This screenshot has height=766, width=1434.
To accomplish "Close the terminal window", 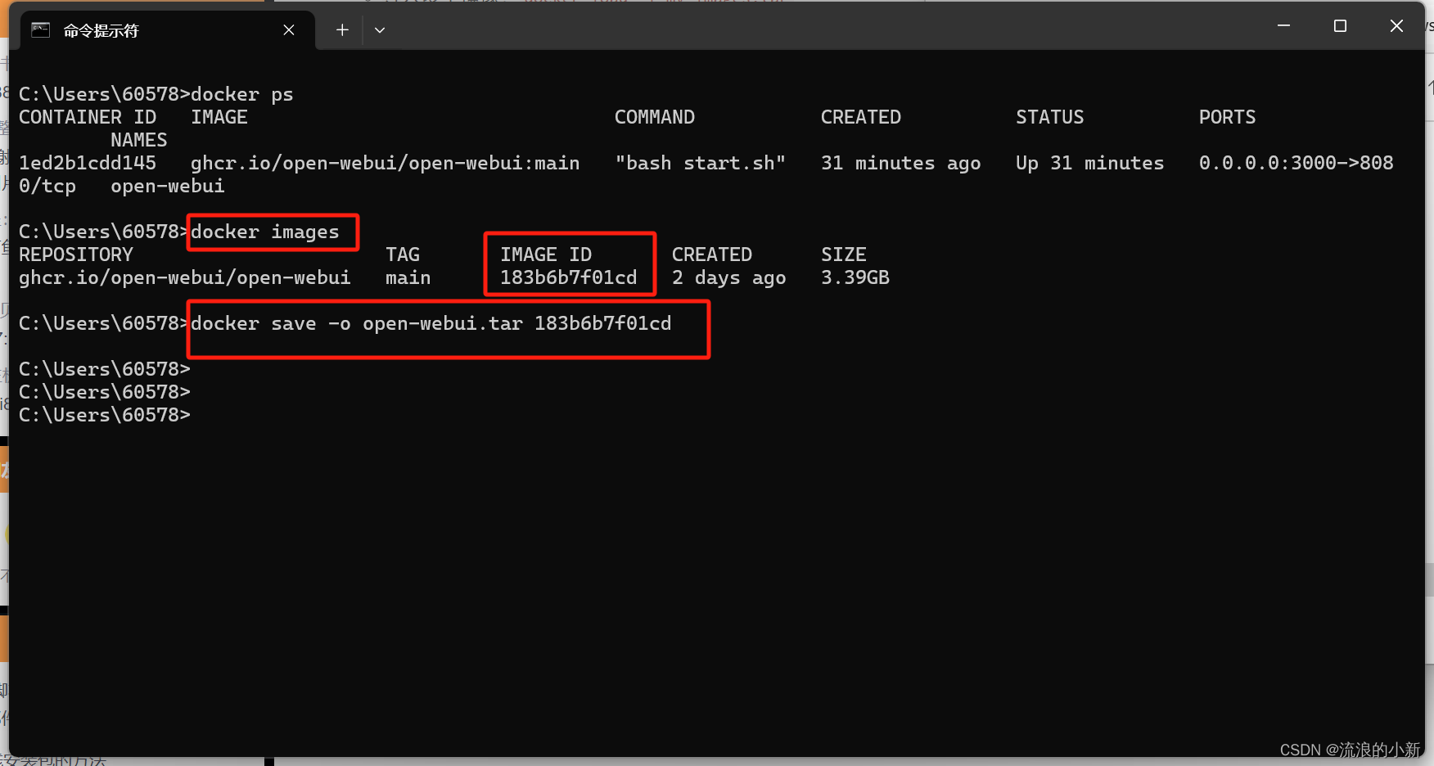I will click(x=1396, y=26).
